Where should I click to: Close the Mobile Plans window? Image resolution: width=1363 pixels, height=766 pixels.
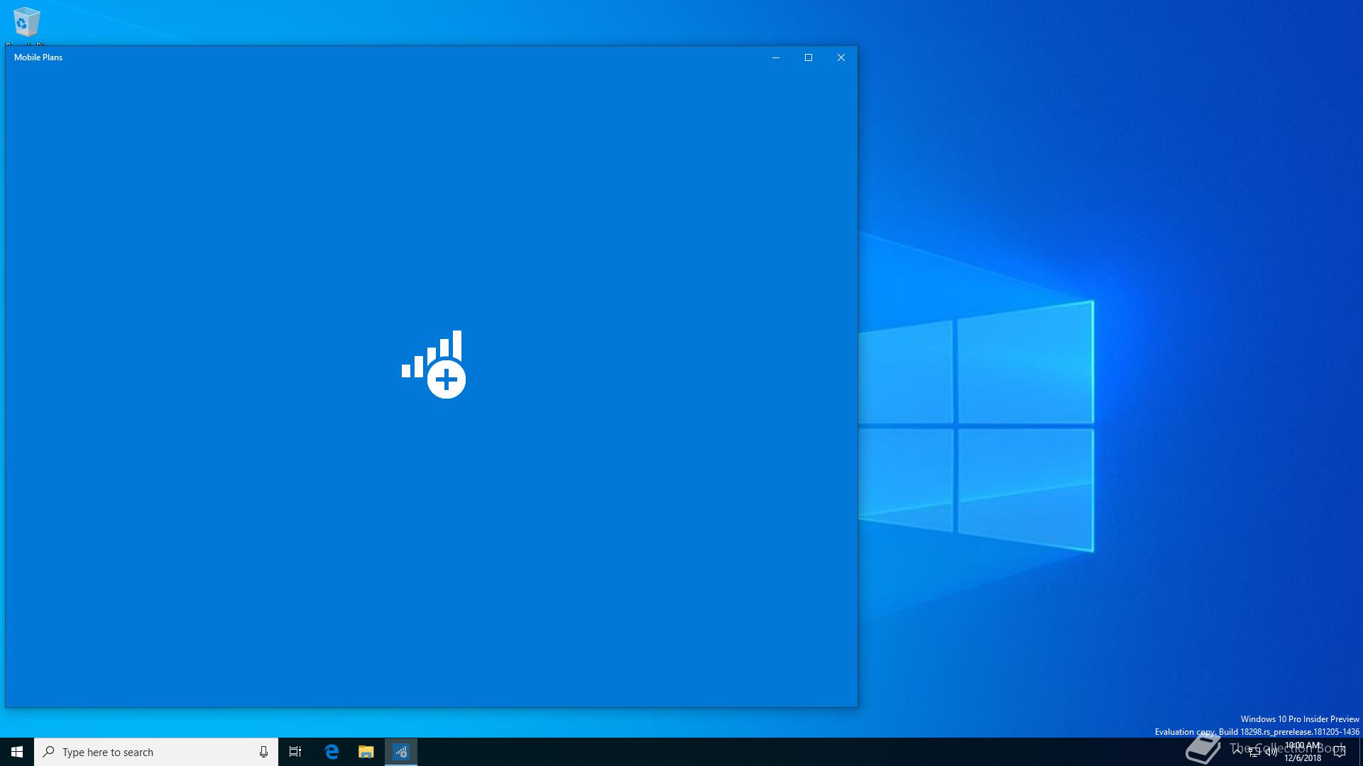click(x=841, y=57)
